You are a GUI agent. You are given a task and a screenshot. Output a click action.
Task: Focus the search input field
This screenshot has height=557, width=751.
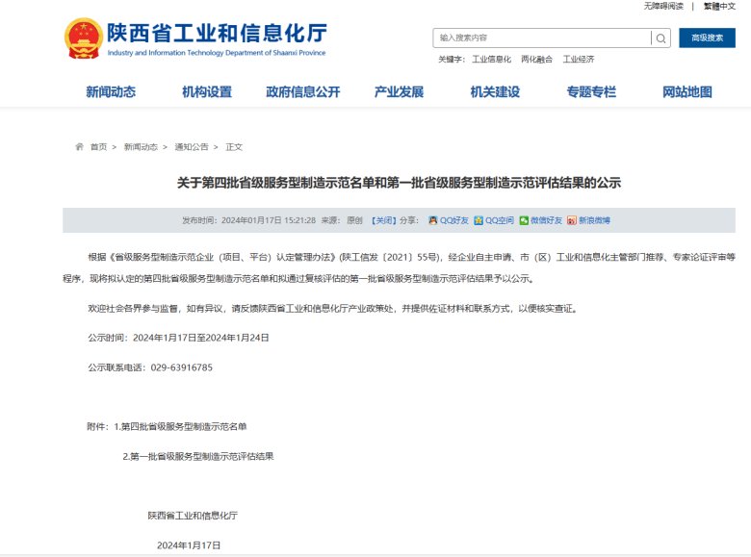(x=541, y=38)
